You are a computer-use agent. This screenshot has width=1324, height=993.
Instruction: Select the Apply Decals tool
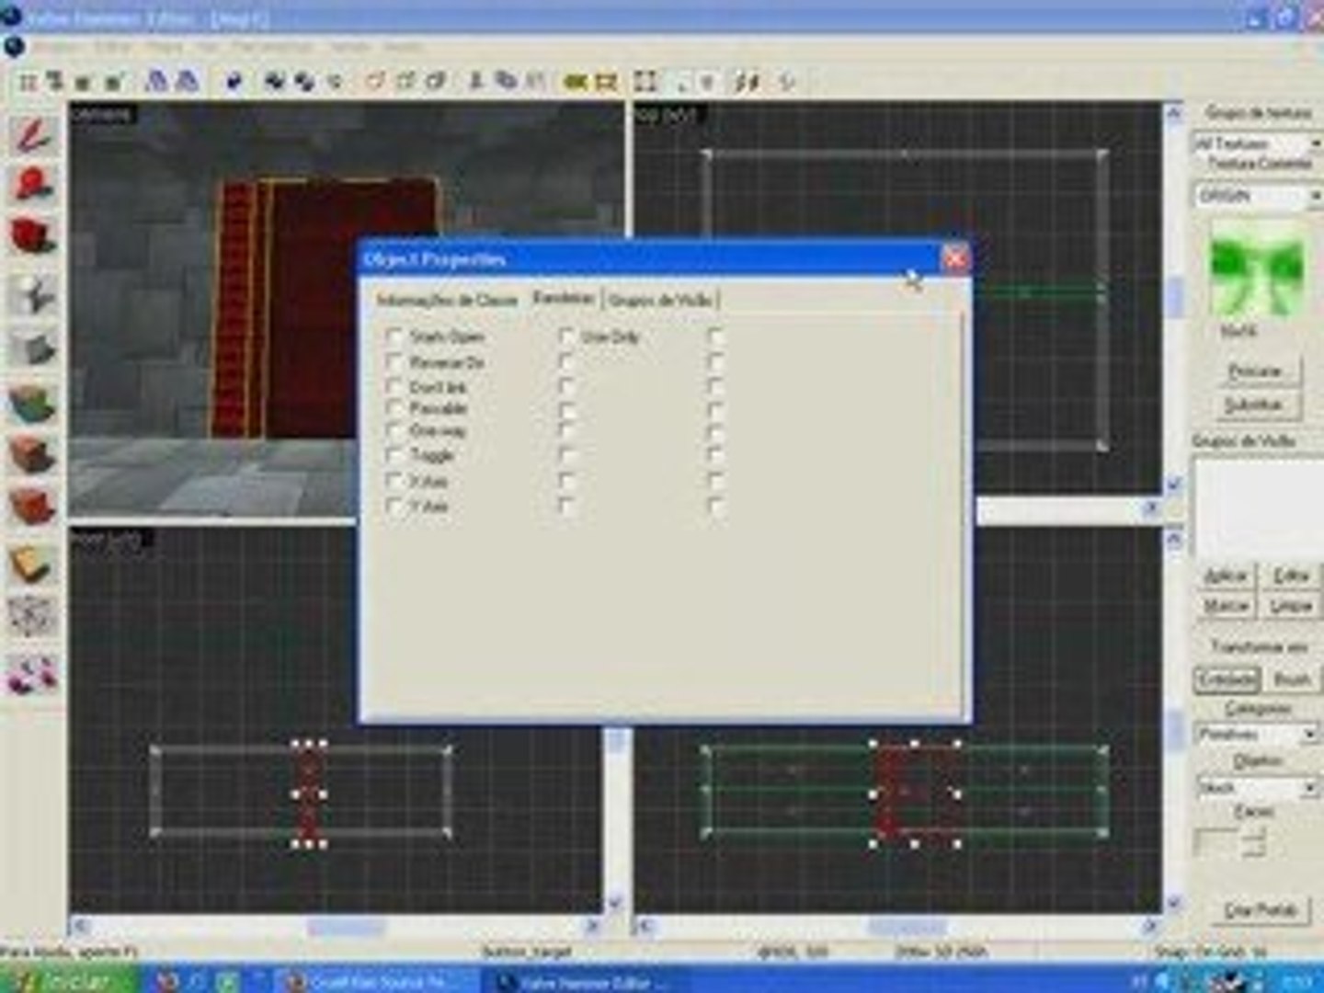click(x=34, y=506)
